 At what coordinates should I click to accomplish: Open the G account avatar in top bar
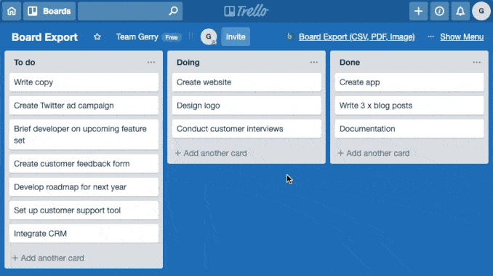pyautogui.click(x=481, y=12)
